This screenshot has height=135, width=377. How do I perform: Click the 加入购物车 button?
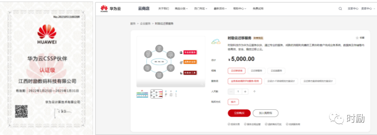[x=265, y=113]
